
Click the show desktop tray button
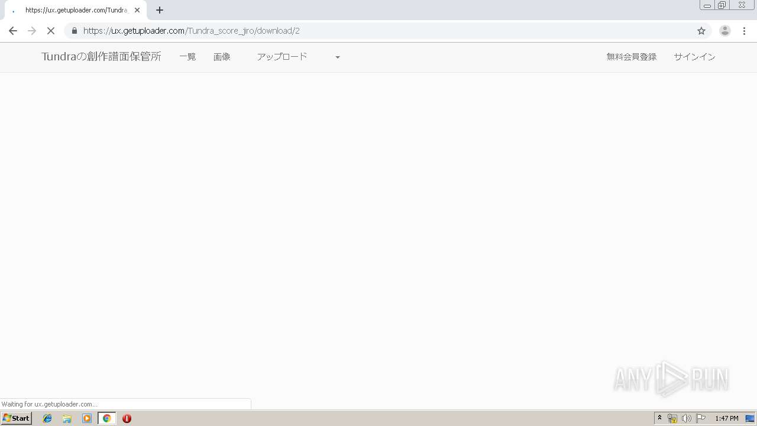(750, 418)
